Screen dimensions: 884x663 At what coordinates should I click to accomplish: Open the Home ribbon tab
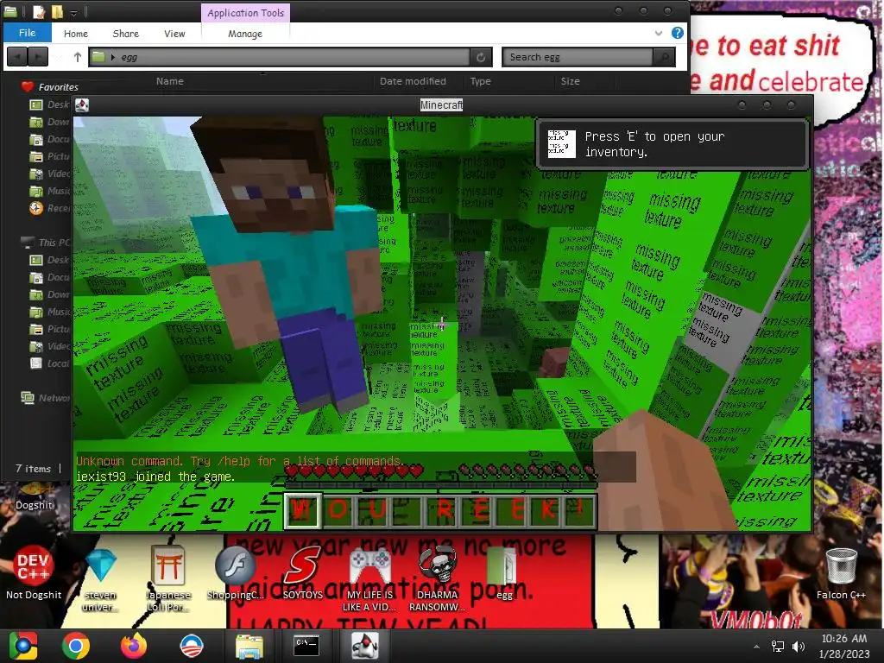[x=76, y=34]
